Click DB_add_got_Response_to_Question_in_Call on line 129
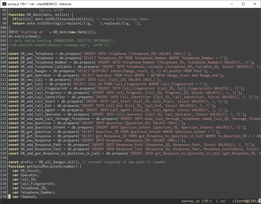Screen dimensions: 261x204 click(x=60, y=154)
